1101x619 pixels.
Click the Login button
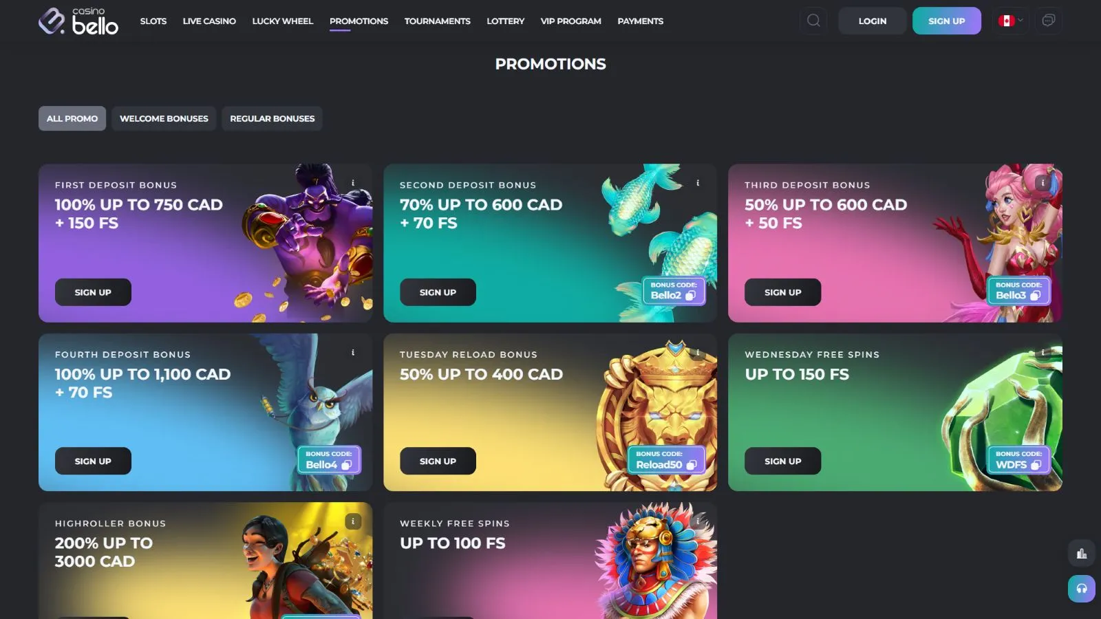coord(872,21)
